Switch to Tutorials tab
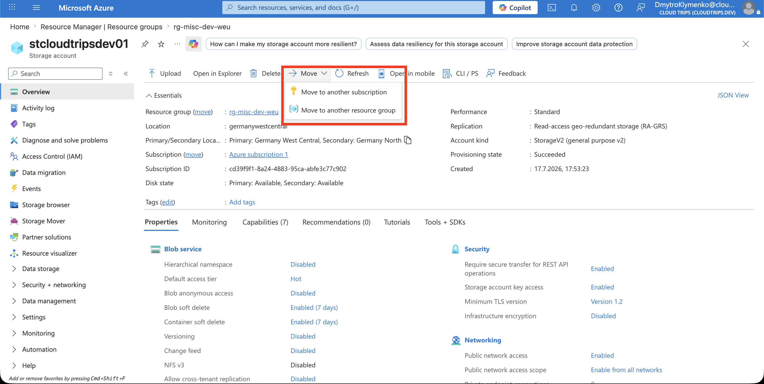The image size is (764, 384). coord(397,222)
